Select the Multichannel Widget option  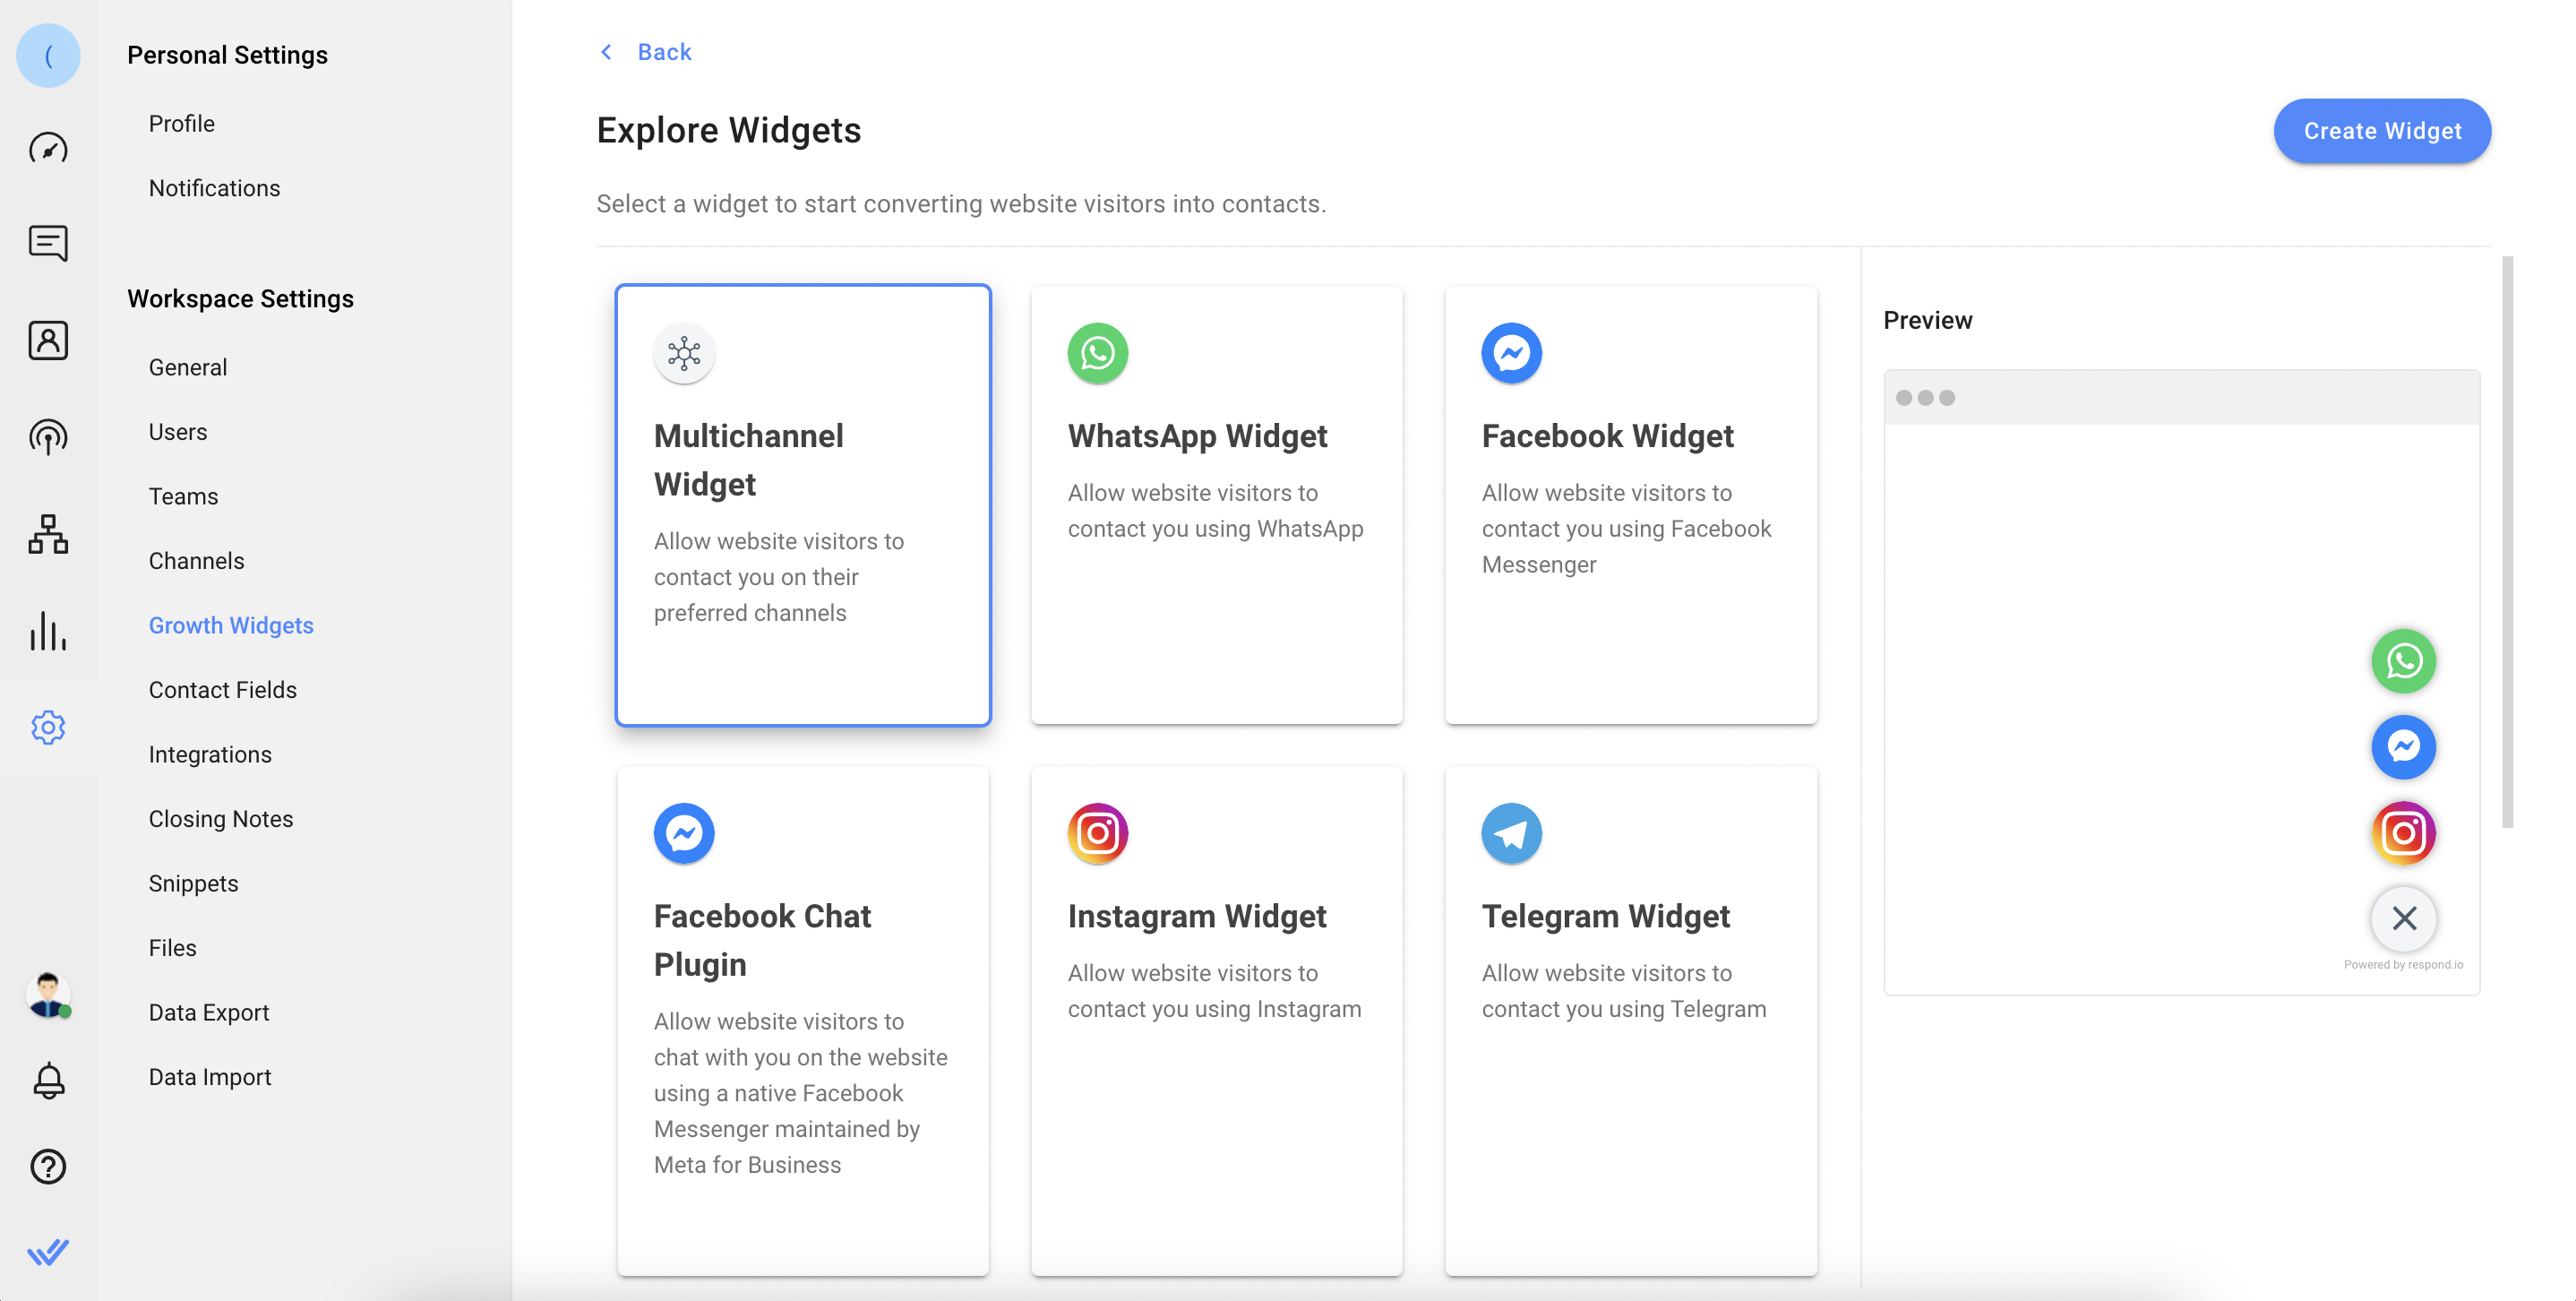point(803,504)
